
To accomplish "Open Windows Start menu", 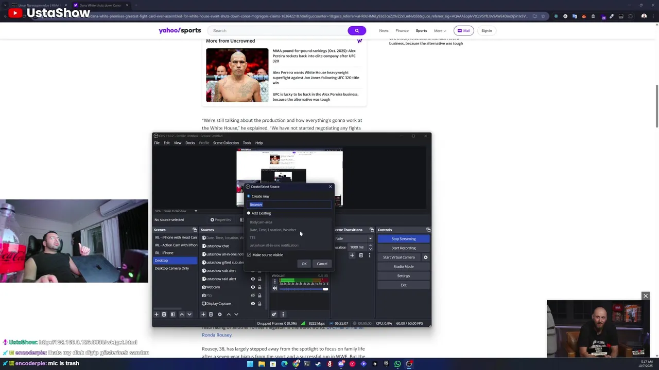I will pos(250,364).
